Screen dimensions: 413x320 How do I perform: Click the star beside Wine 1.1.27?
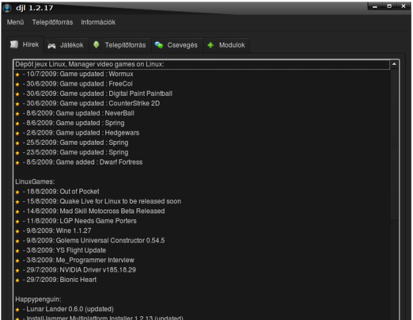(x=17, y=231)
